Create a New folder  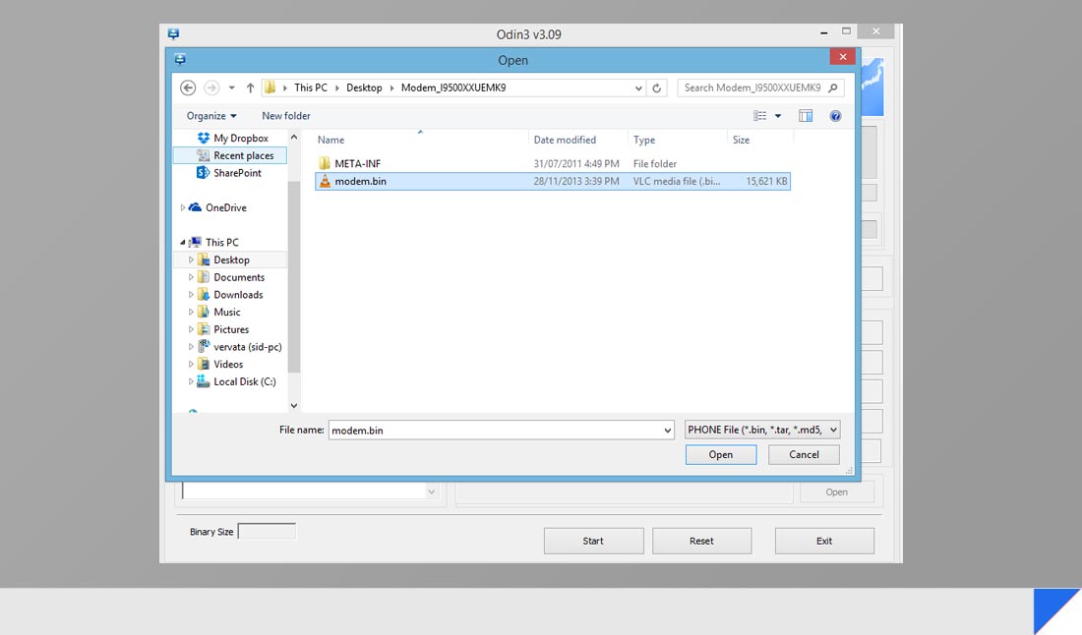(x=285, y=116)
